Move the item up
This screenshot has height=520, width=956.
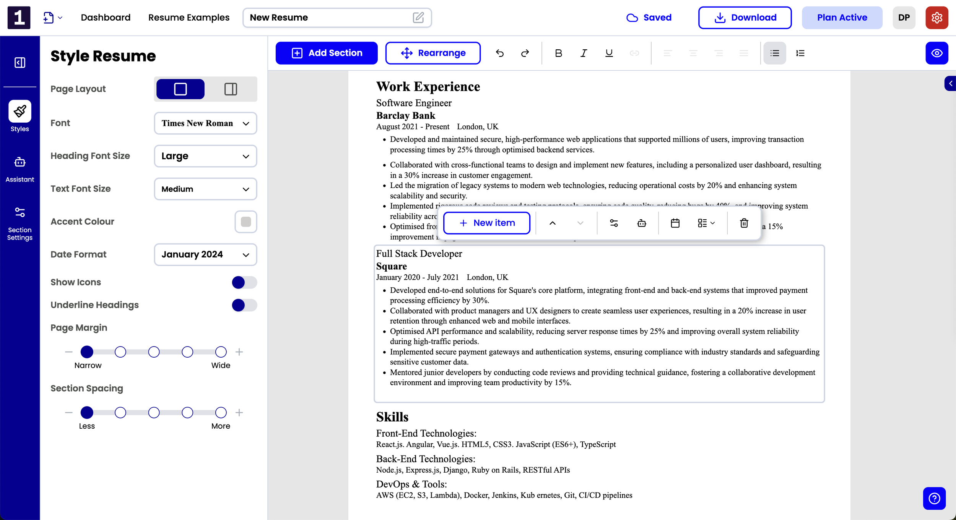(553, 223)
